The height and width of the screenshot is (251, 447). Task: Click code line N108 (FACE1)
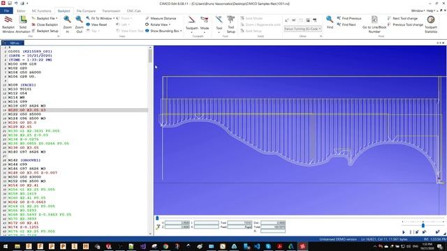pos(22,85)
